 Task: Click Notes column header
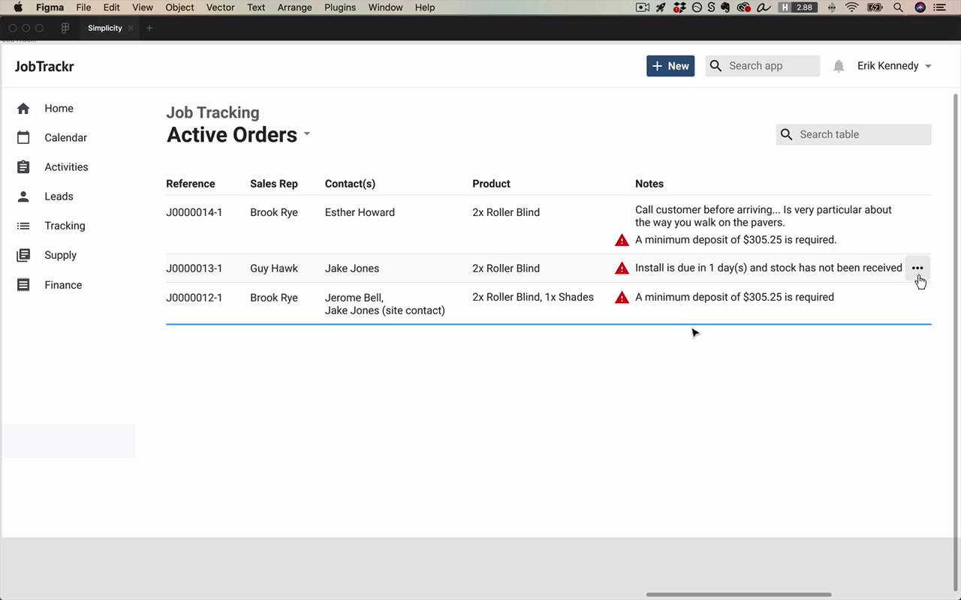(x=649, y=184)
